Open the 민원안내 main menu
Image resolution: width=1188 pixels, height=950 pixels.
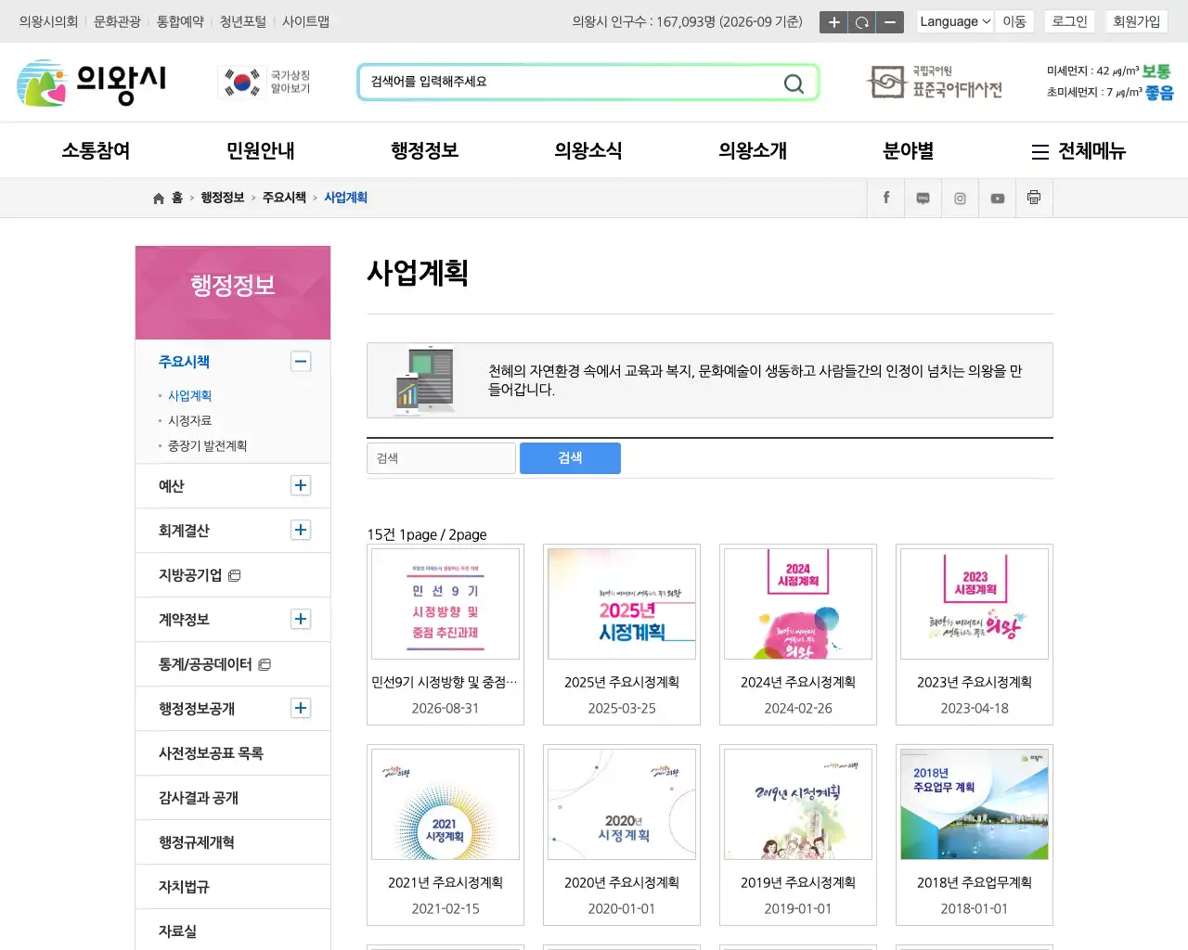[260, 151]
